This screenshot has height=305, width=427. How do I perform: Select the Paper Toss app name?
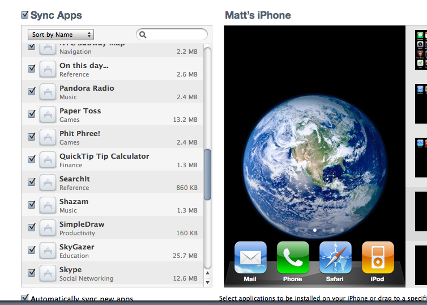pos(80,111)
